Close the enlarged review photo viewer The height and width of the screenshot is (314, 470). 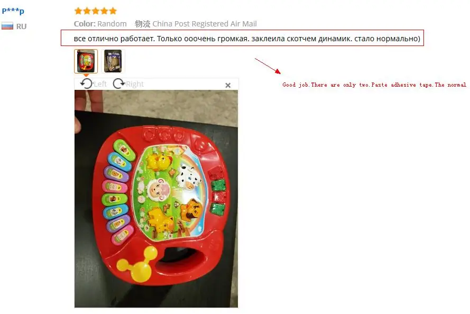point(228,86)
